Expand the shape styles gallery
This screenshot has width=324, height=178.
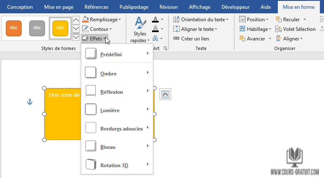(76, 37)
